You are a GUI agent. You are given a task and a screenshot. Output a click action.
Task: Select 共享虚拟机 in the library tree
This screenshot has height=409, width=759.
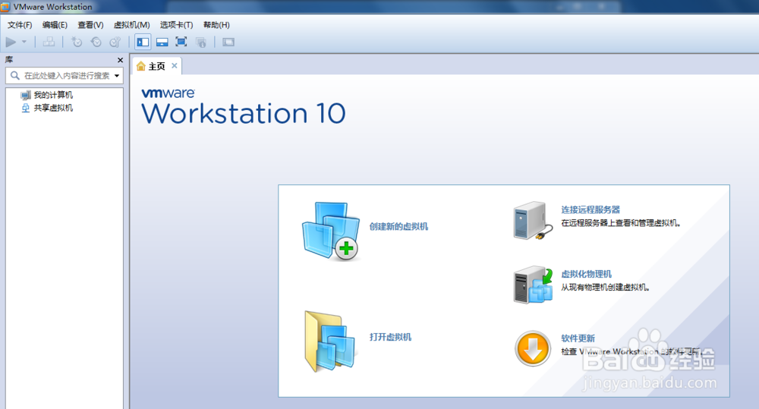click(x=53, y=108)
